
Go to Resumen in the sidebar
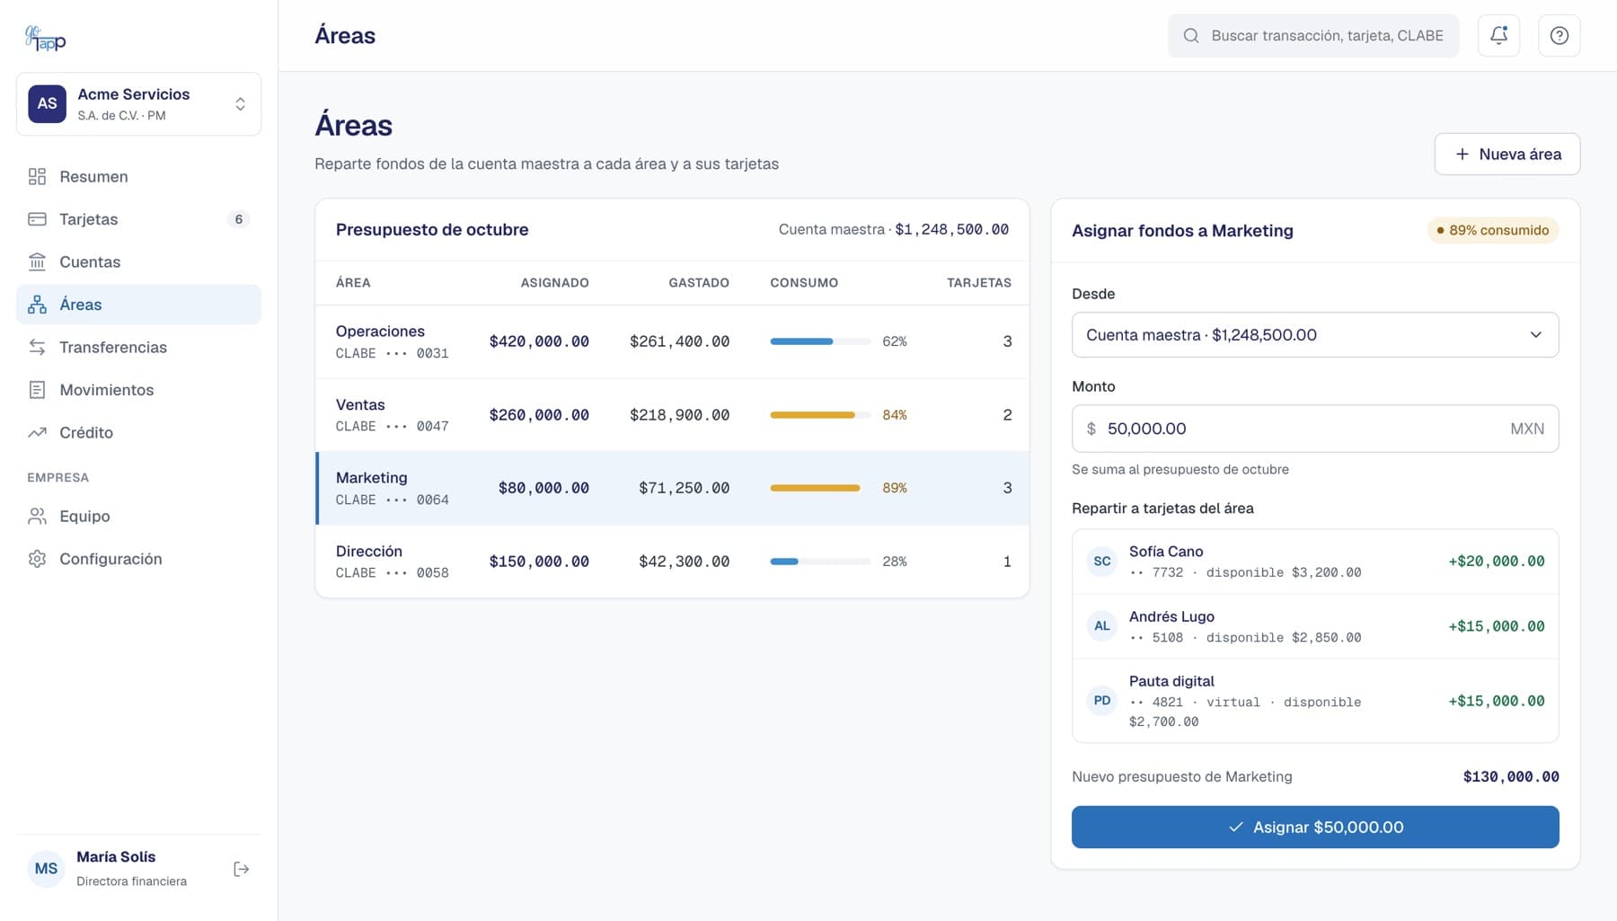click(x=138, y=176)
